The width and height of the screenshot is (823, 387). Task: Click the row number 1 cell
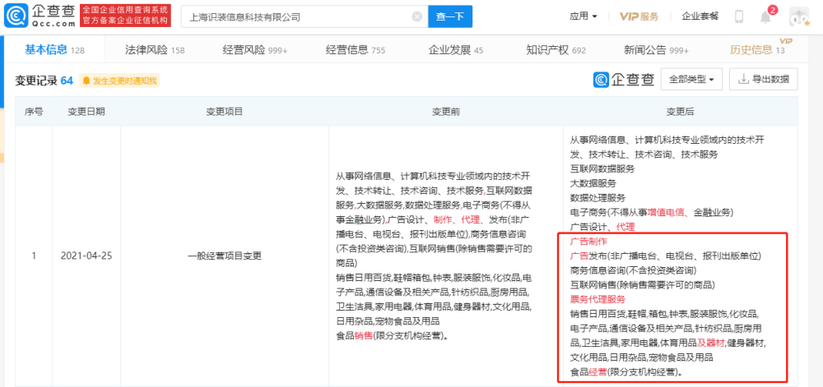pyautogui.click(x=34, y=256)
